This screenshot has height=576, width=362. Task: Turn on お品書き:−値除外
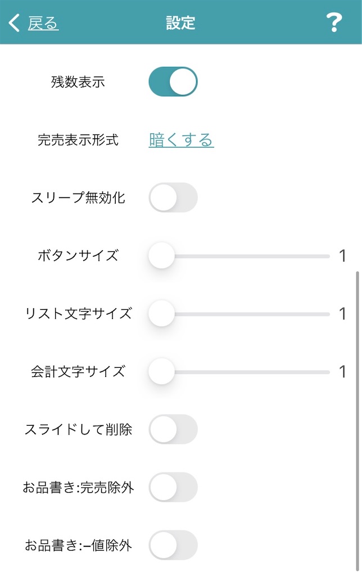(x=173, y=544)
